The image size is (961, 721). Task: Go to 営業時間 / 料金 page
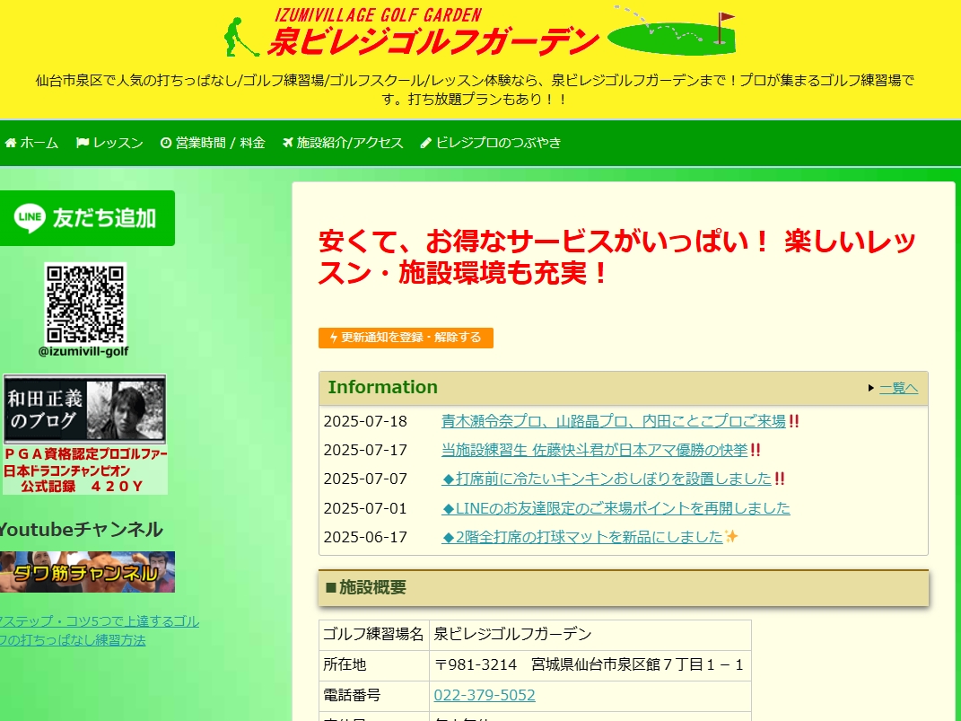pos(220,143)
